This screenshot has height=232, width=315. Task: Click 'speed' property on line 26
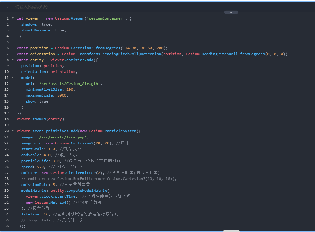point(27,167)
